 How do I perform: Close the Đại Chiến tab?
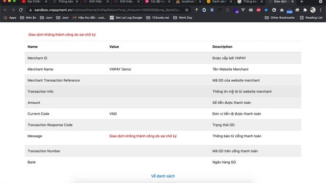point(46,2)
